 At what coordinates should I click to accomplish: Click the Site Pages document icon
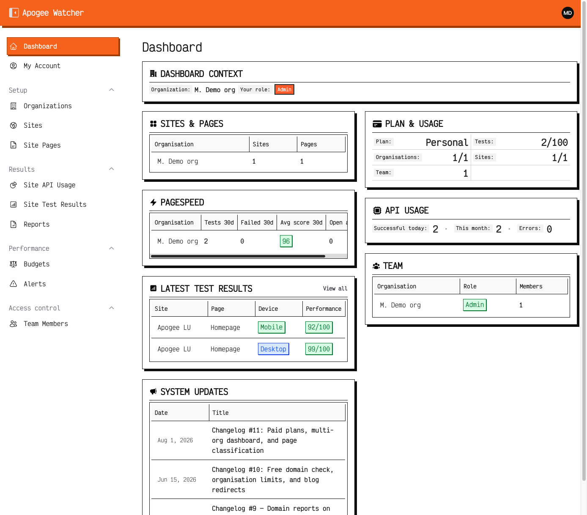tap(14, 145)
